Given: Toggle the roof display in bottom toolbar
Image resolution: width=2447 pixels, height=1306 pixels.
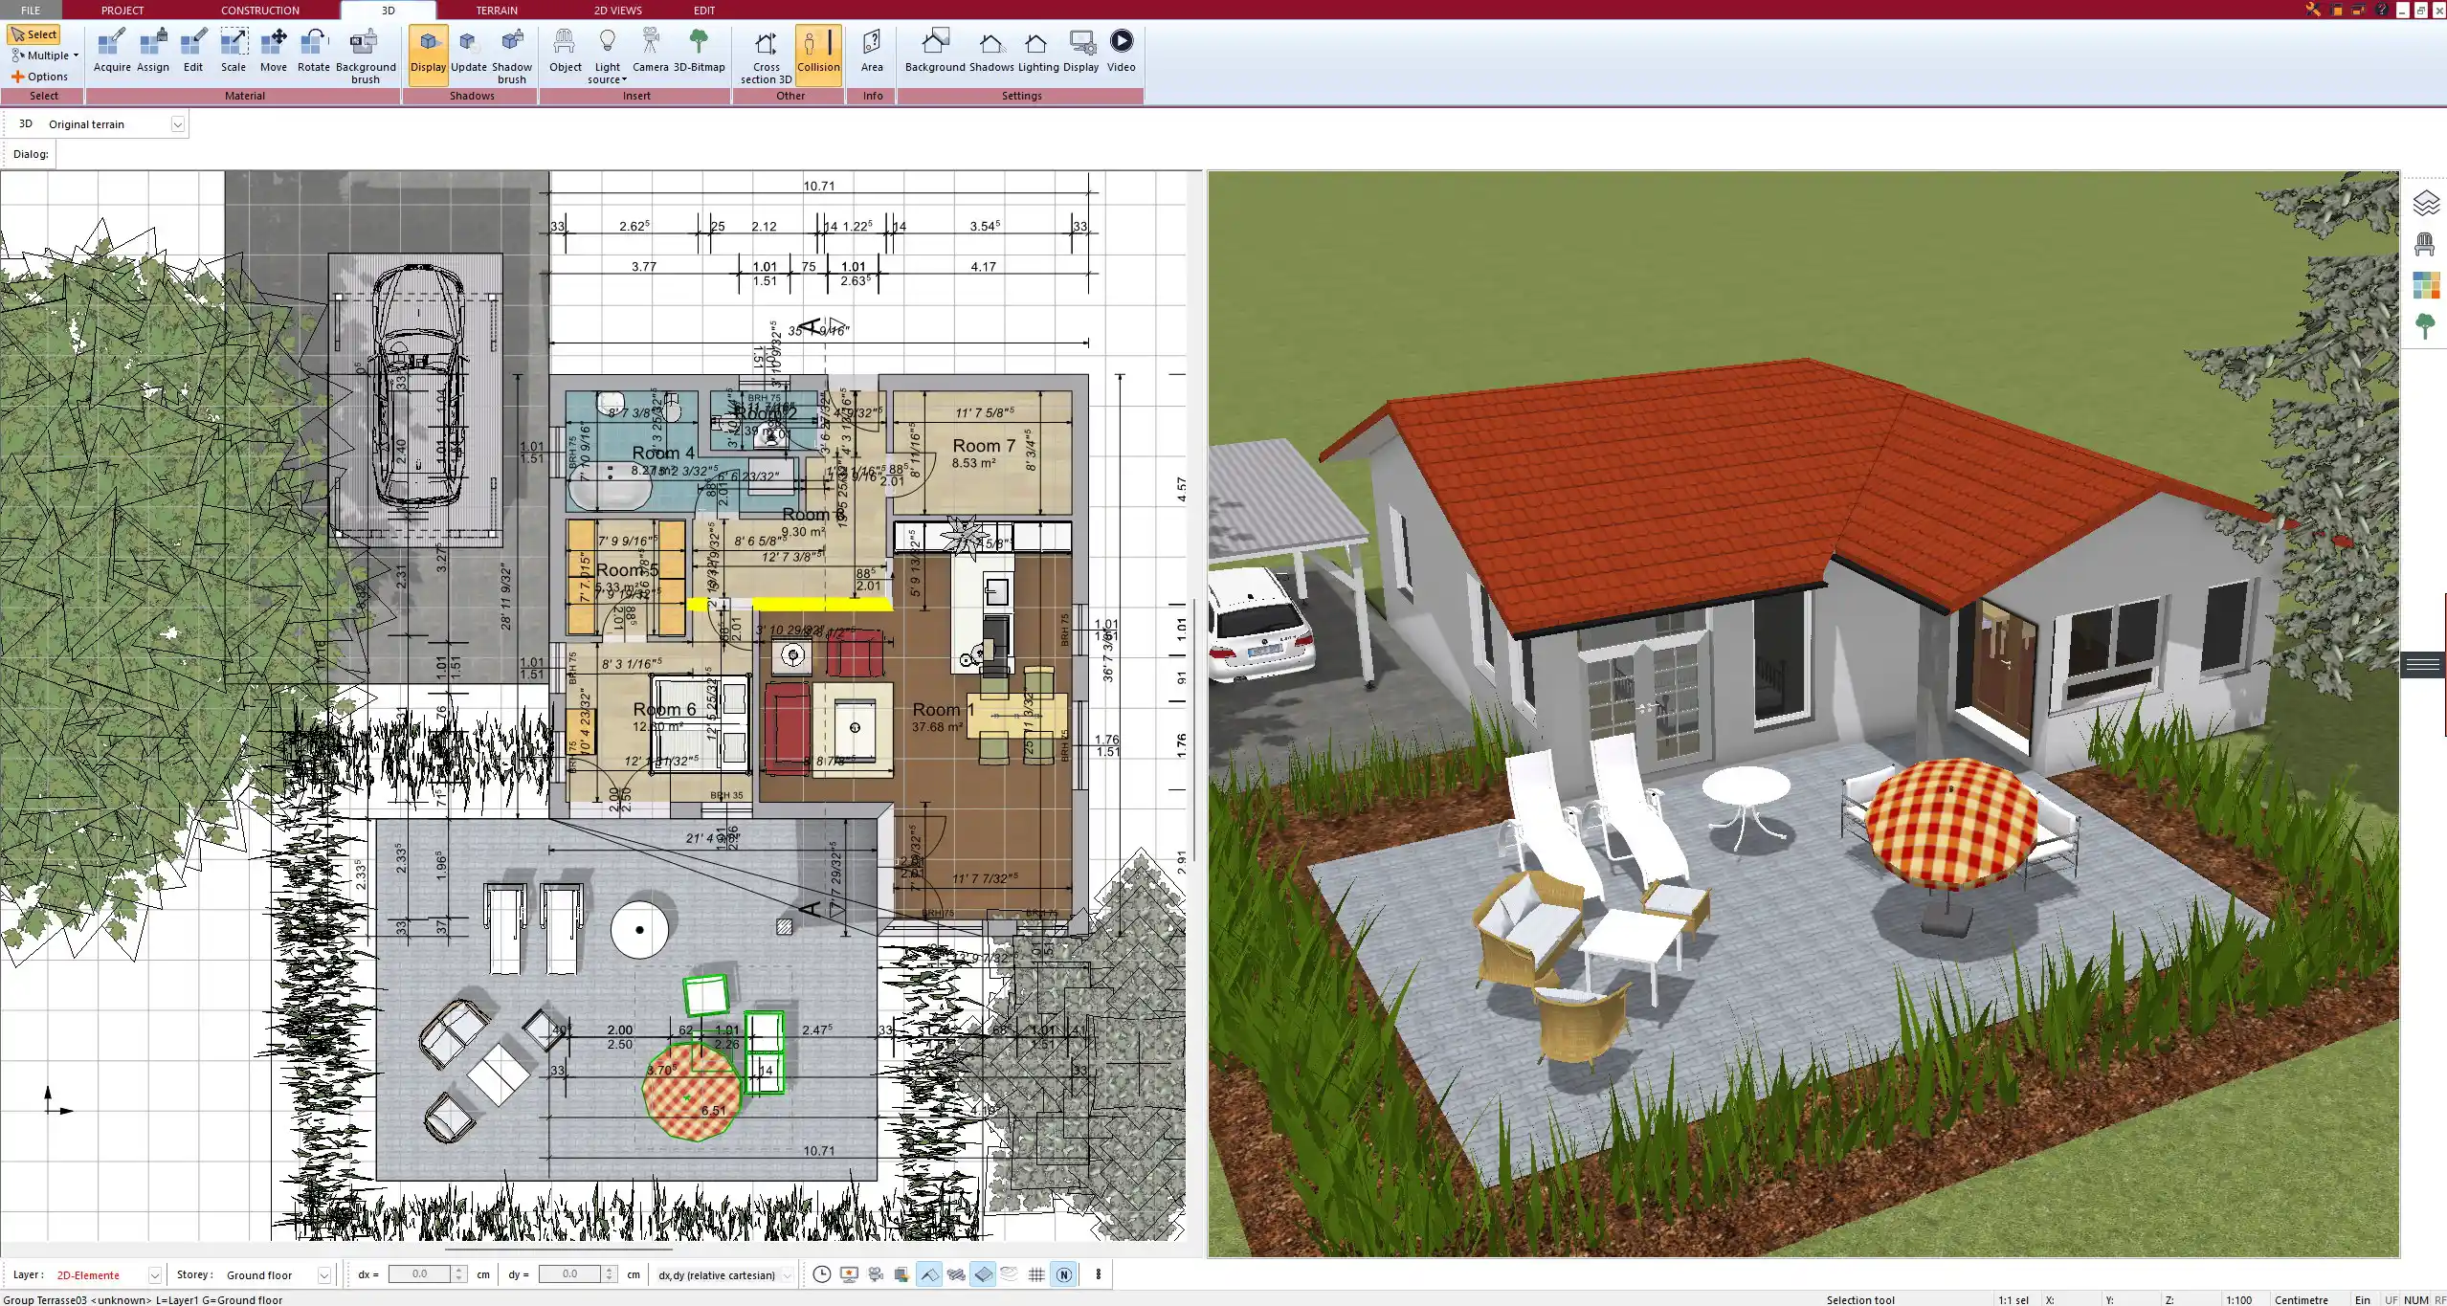Looking at the screenshot, I should pos(928,1274).
